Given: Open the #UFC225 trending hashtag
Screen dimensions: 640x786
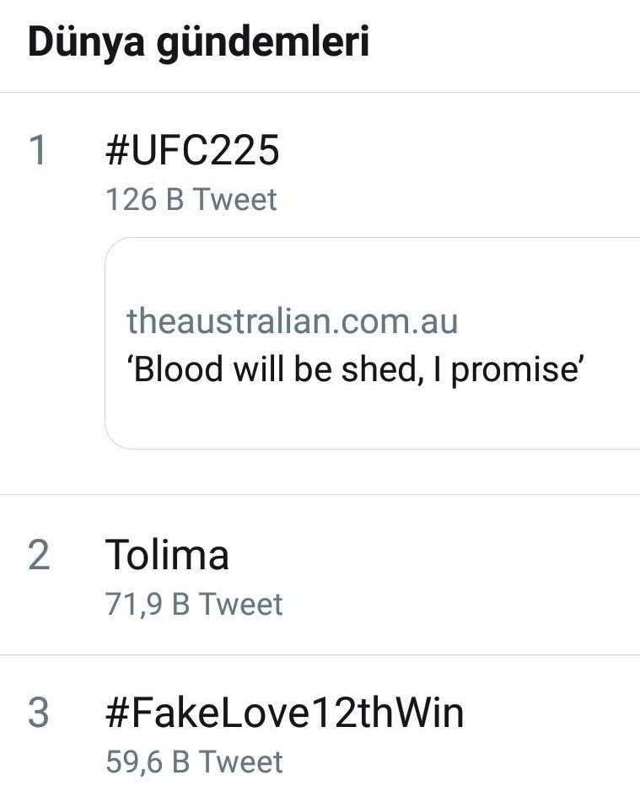Looking at the screenshot, I should click(x=192, y=151).
